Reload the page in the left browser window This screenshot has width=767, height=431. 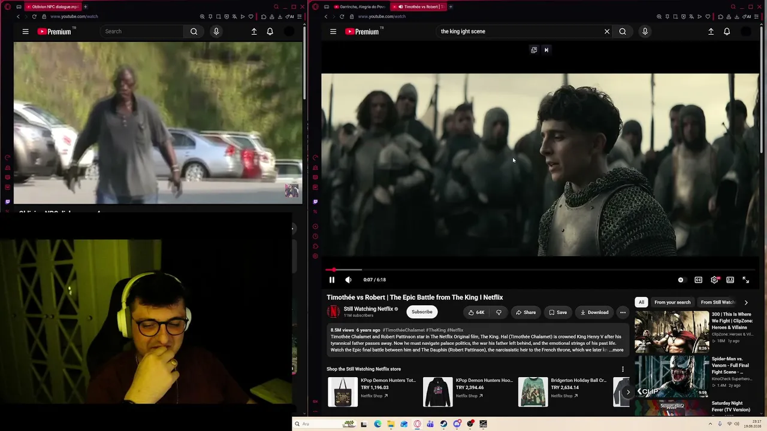coord(34,16)
